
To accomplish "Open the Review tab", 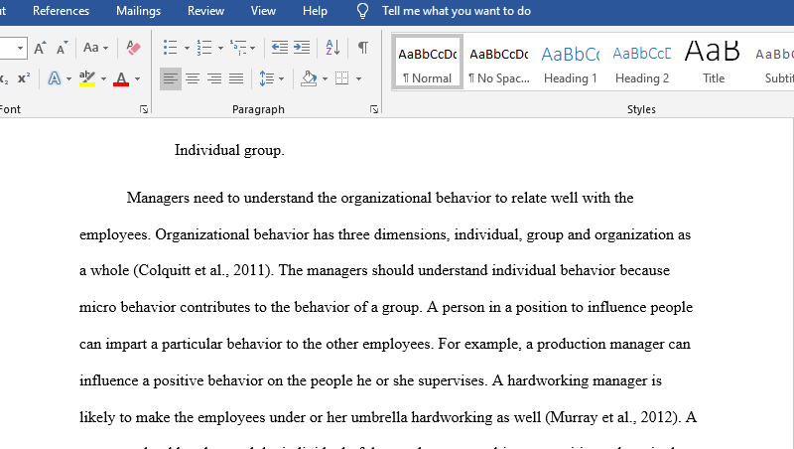I will tap(205, 11).
